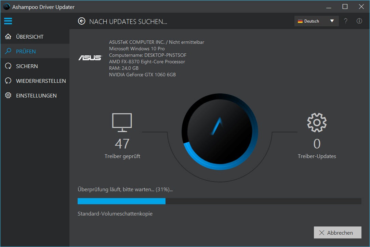Click the blue scan progress bar
Image resolution: width=370 pixels, height=247 pixels.
click(220, 201)
